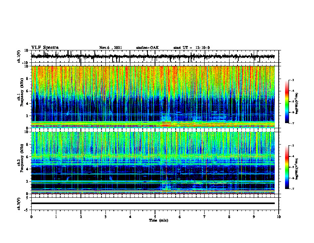Click the ch.2 "Frequency (kHz)" axis label

coord(22,158)
